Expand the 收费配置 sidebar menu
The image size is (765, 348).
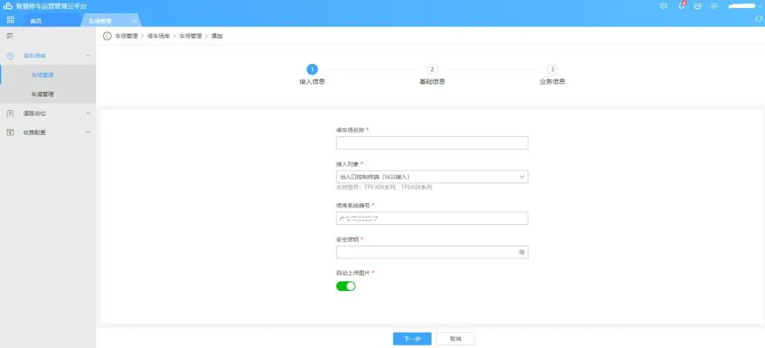[x=48, y=132]
